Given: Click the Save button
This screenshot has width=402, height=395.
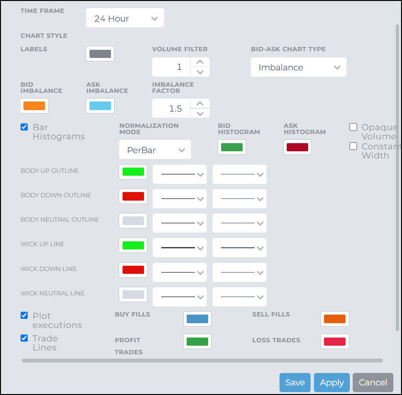Looking at the screenshot, I should (x=295, y=383).
